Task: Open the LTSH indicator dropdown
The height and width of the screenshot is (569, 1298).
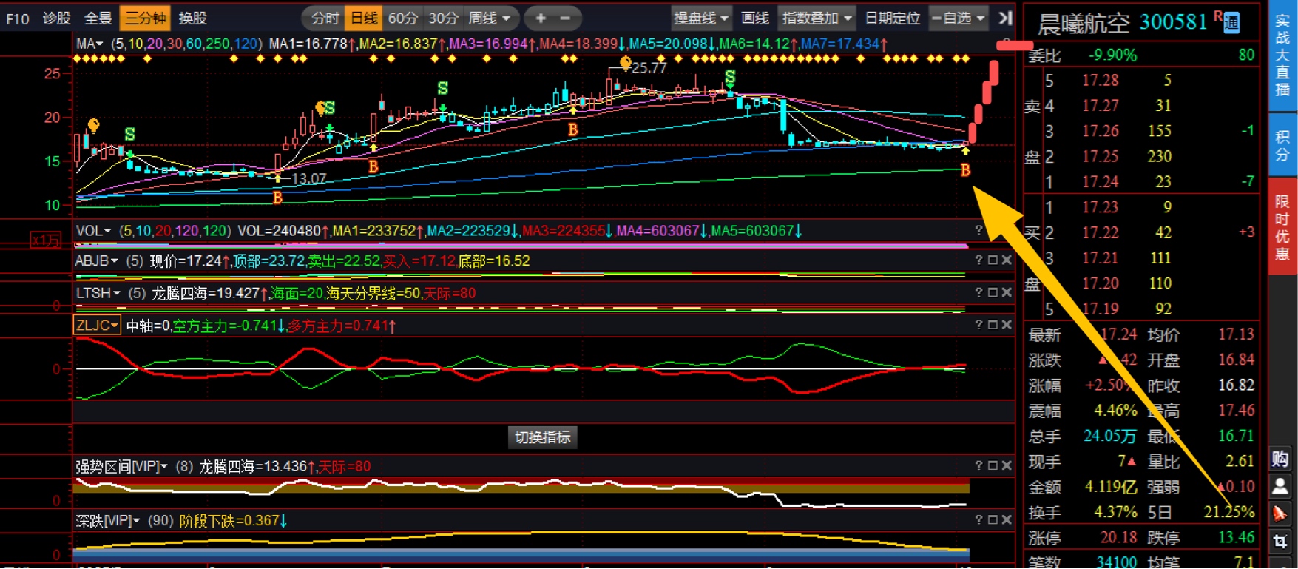Action: point(98,293)
